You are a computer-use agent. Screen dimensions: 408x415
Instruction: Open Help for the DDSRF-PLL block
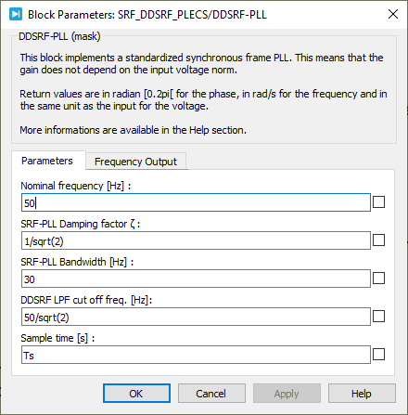click(362, 394)
